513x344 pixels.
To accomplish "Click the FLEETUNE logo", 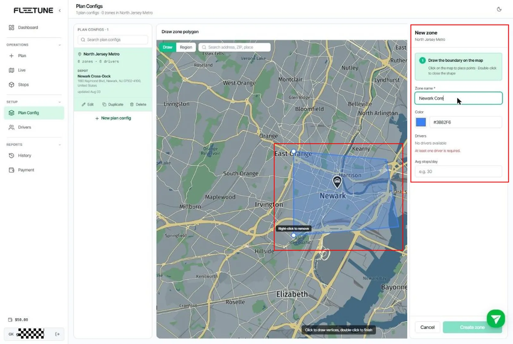I will pos(33,11).
